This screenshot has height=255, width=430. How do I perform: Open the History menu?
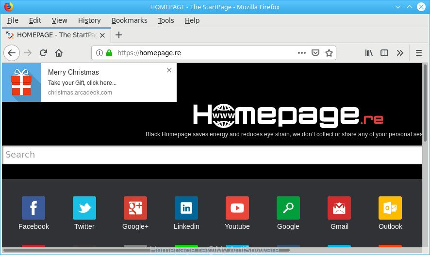89,20
